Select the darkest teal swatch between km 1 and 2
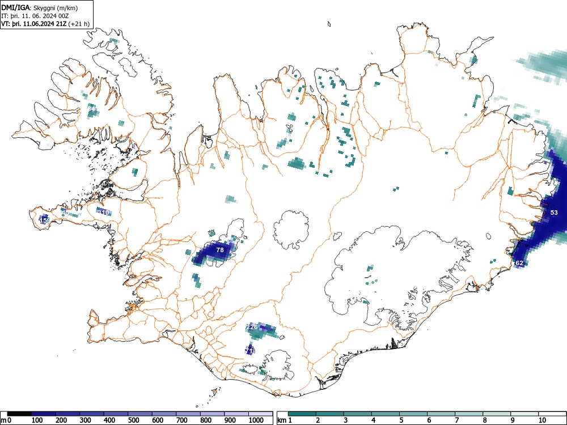Image resolution: width=567 pixels, height=425 pixels. click(302, 414)
